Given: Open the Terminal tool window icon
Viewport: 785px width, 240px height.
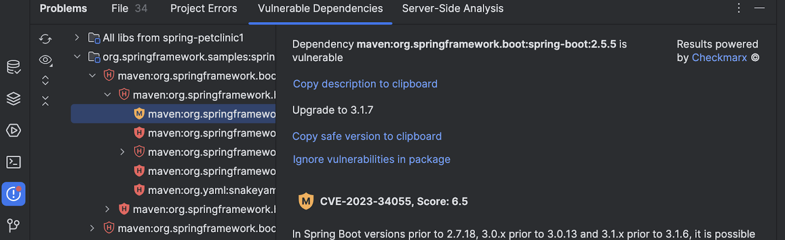Looking at the screenshot, I should tap(13, 162).
